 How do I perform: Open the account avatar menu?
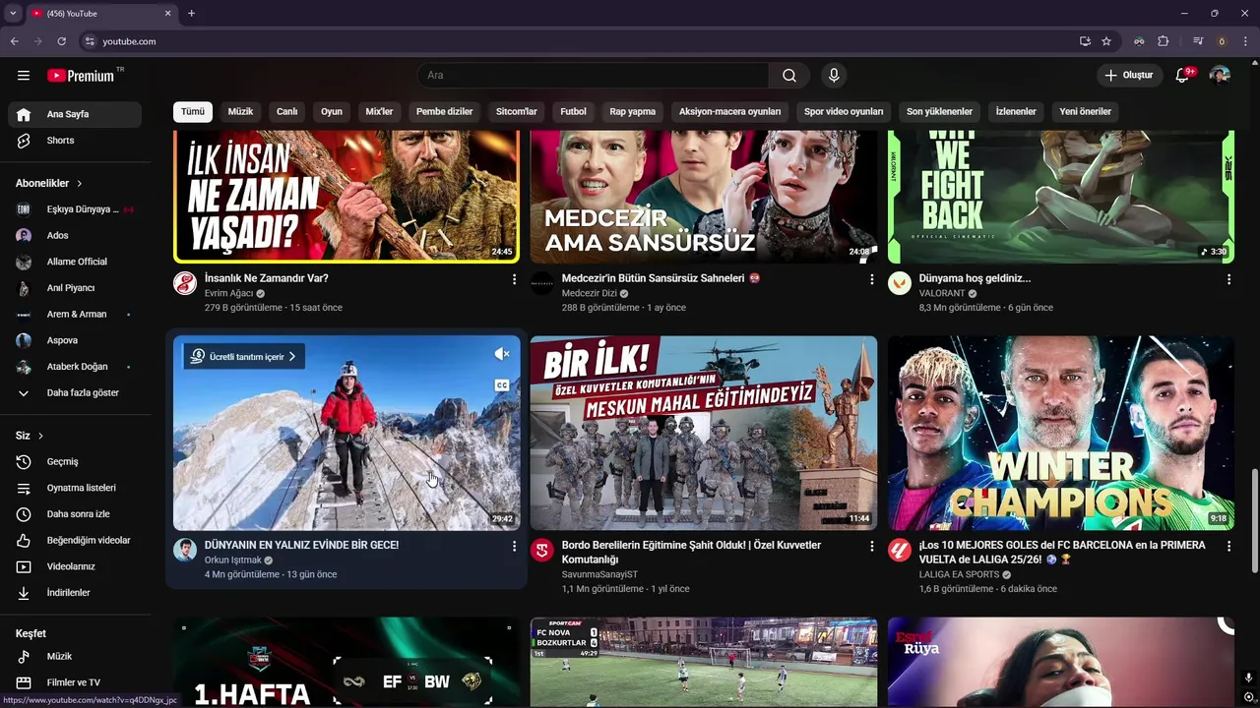click(x=1220, y=76)
